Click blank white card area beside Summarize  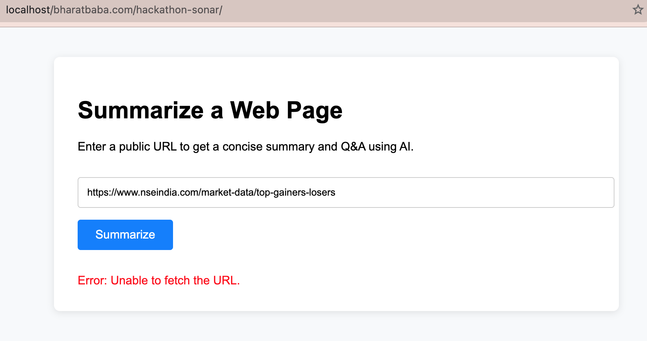click(370, 235)
